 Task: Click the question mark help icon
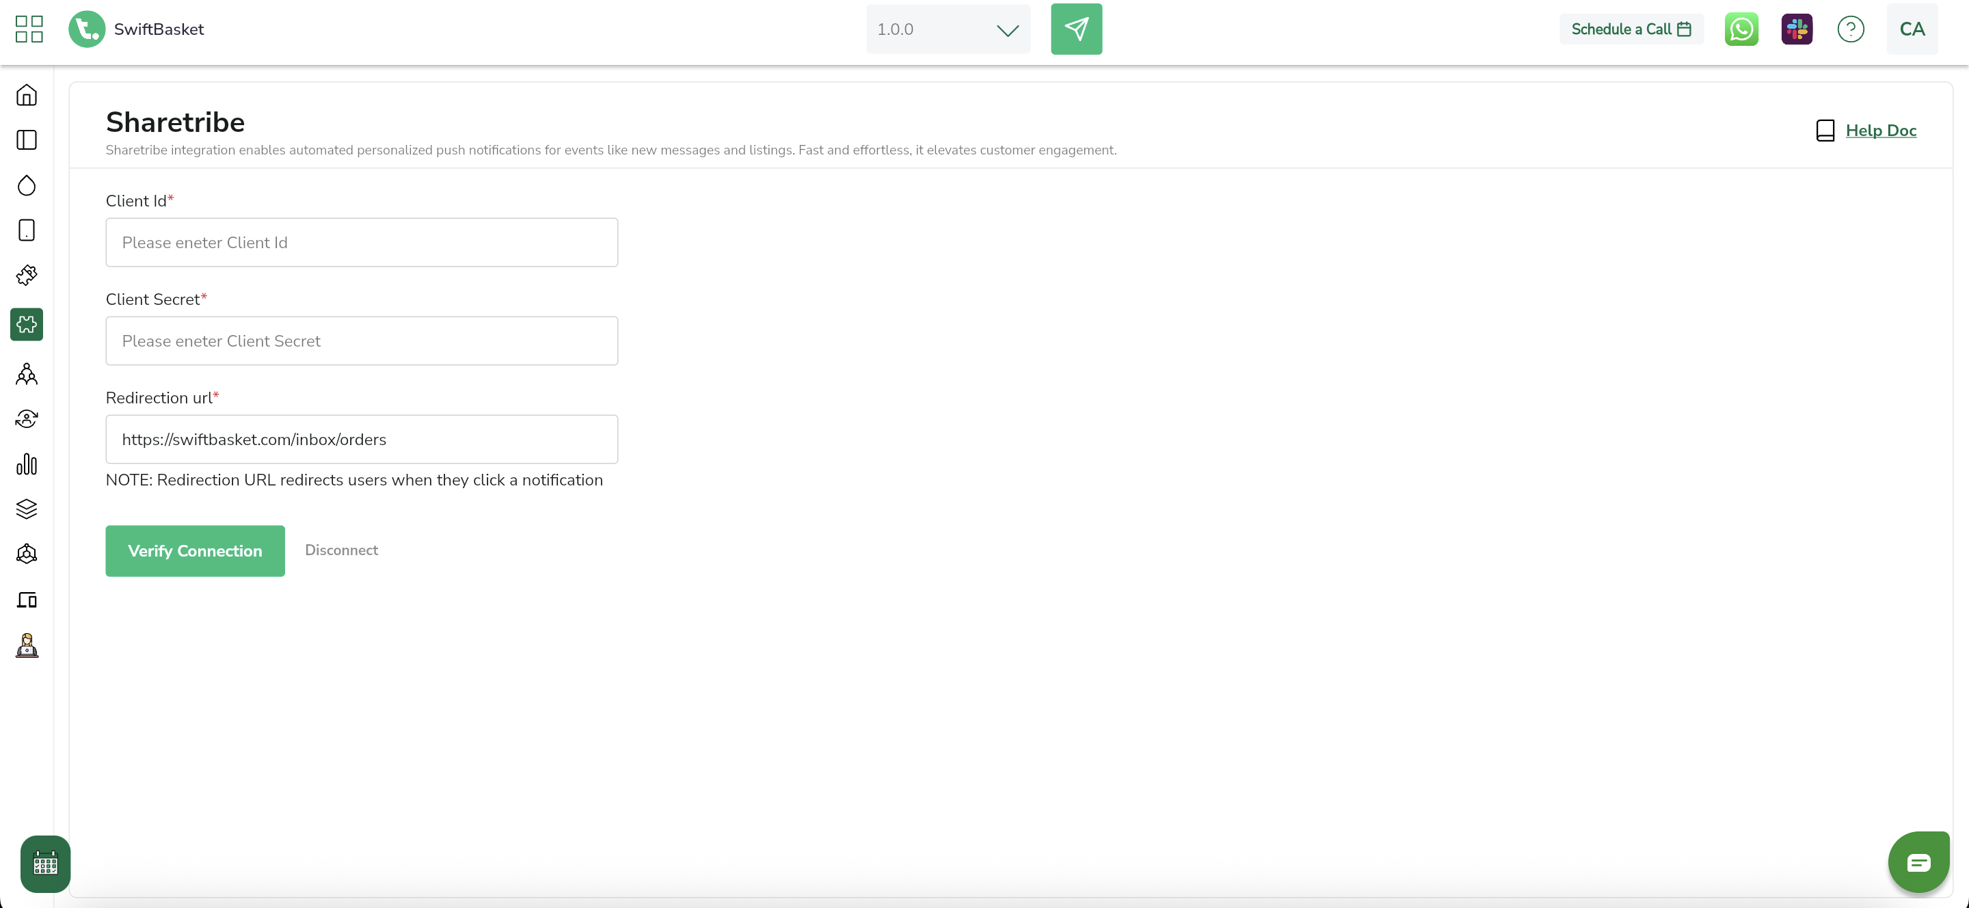(x=1851, y=29)
